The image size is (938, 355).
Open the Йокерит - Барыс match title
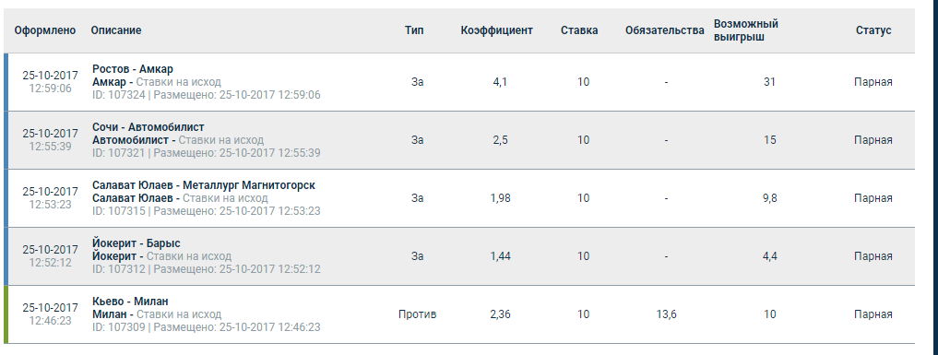pos(137,243)
